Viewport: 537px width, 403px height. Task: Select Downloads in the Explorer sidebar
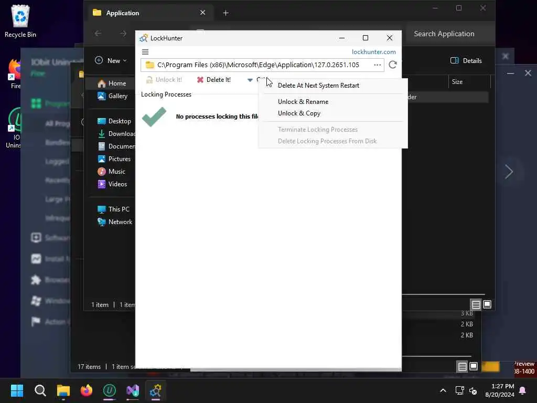116,134
